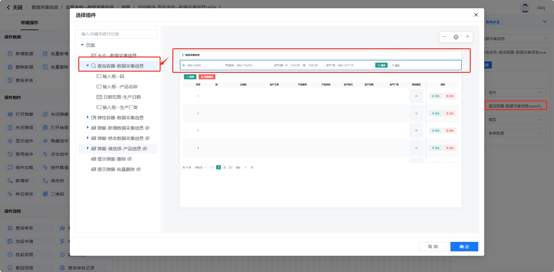The height and width of the screenshot is (272, 554).
Task: Collapse the 页面 root tree node
Action: tap(82, 45)
